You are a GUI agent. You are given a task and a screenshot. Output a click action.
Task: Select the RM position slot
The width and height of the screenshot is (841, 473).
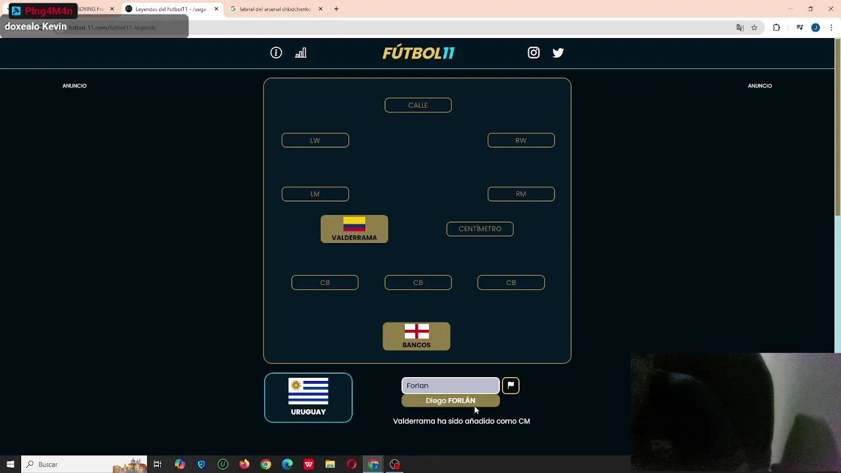pos(521,194)
